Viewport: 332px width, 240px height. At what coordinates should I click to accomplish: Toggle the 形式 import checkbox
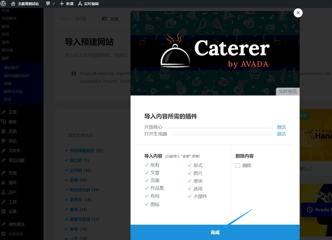(189, 165)
